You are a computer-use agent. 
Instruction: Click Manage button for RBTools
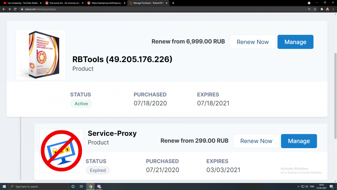tap(295, 42)
